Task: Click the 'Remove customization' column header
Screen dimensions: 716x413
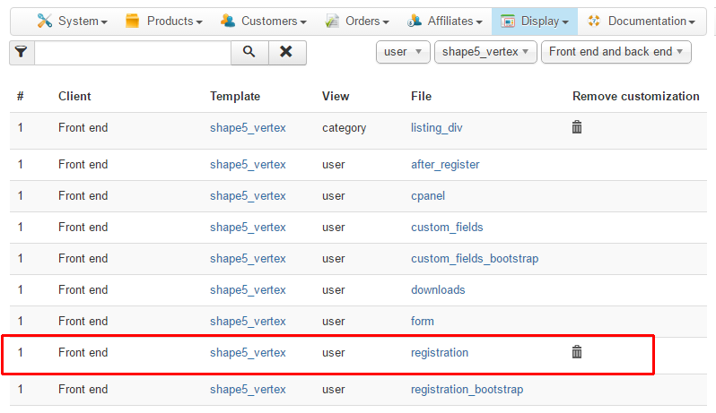Action: point(636,96)
